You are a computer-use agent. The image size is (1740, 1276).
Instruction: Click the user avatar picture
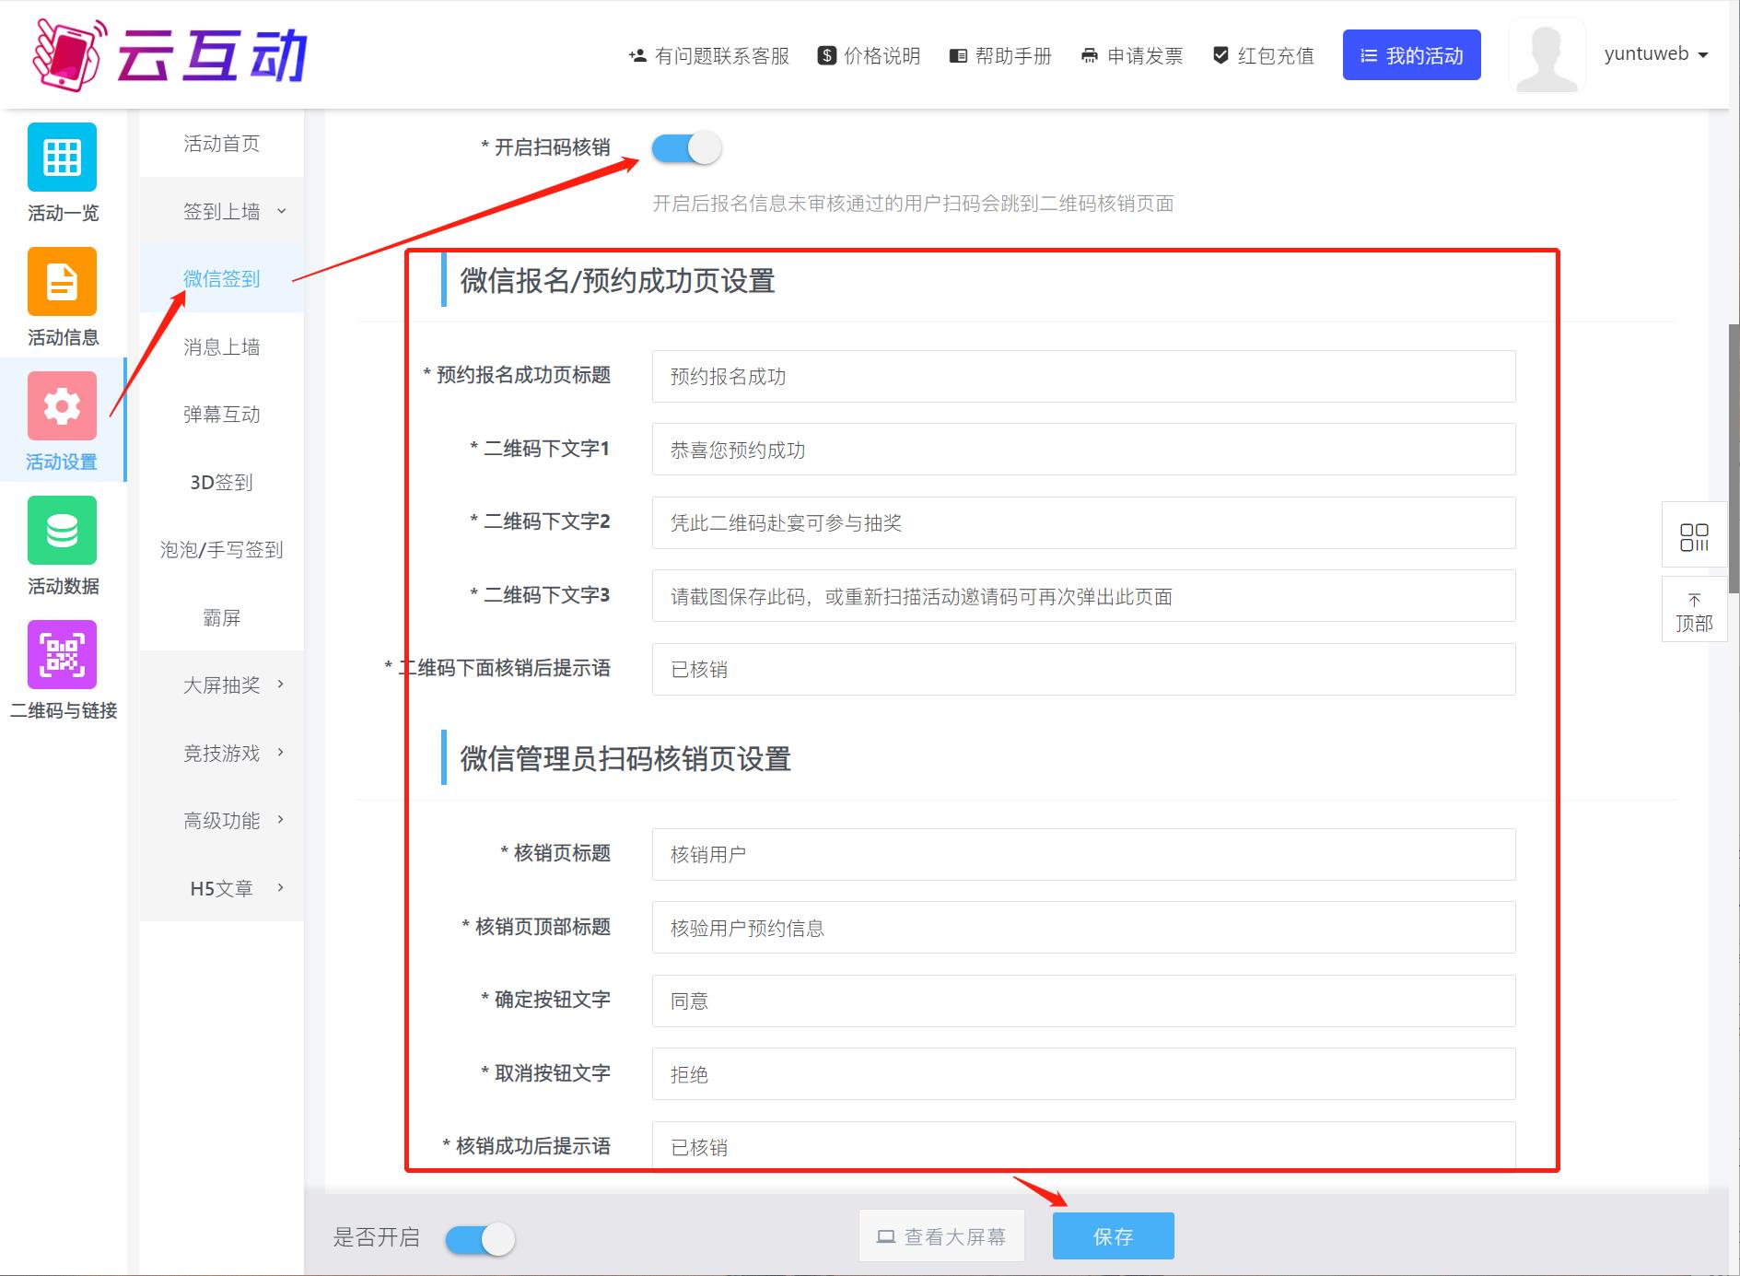click(x=1546, y=57)
